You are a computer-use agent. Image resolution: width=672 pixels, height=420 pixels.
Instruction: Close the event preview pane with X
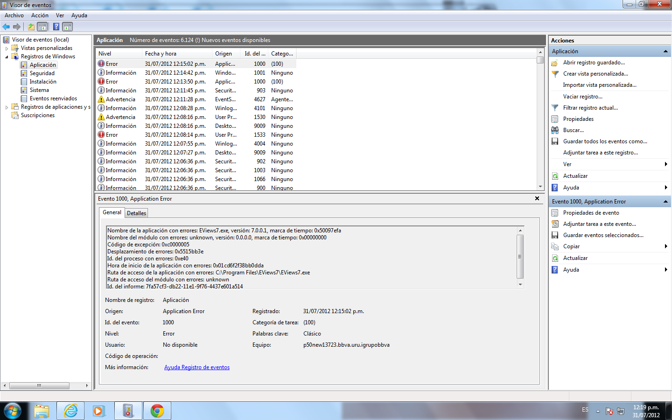pyautogui.click(x=537, y=198)
